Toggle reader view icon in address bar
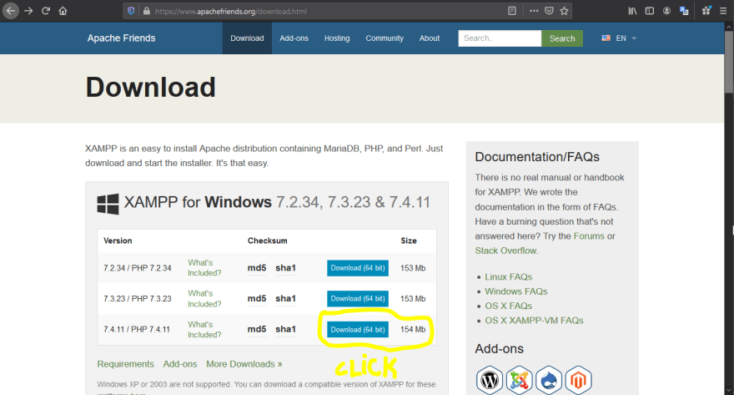 [x=512, y=11]
